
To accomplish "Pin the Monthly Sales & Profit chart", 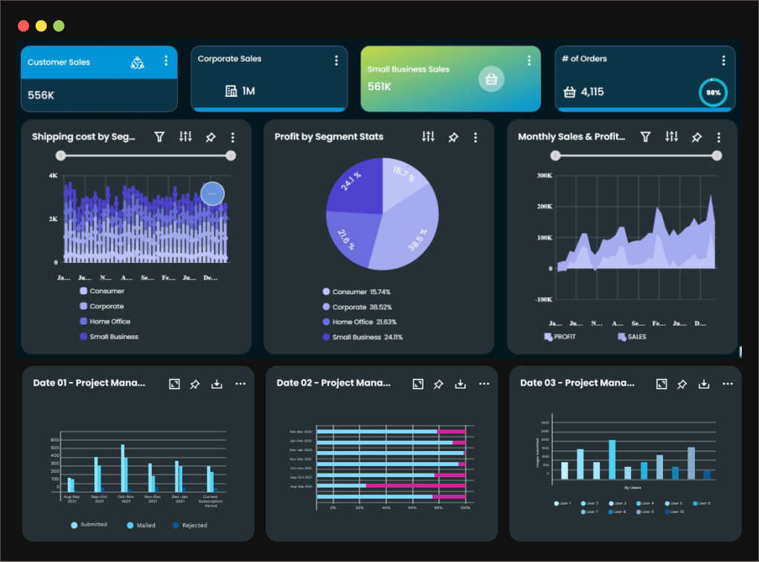I will tap(696, 137).
